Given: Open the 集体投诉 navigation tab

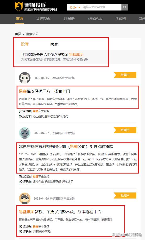Looking at the screenshot, I should [43, 19].
